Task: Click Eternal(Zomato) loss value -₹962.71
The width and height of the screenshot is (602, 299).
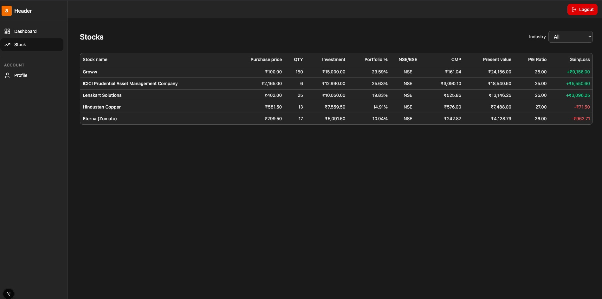Action: (x=580, y=119)
